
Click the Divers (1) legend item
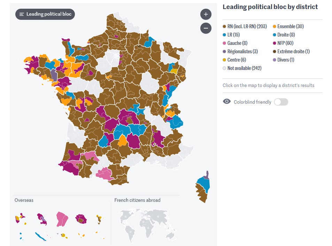[286, 60]
